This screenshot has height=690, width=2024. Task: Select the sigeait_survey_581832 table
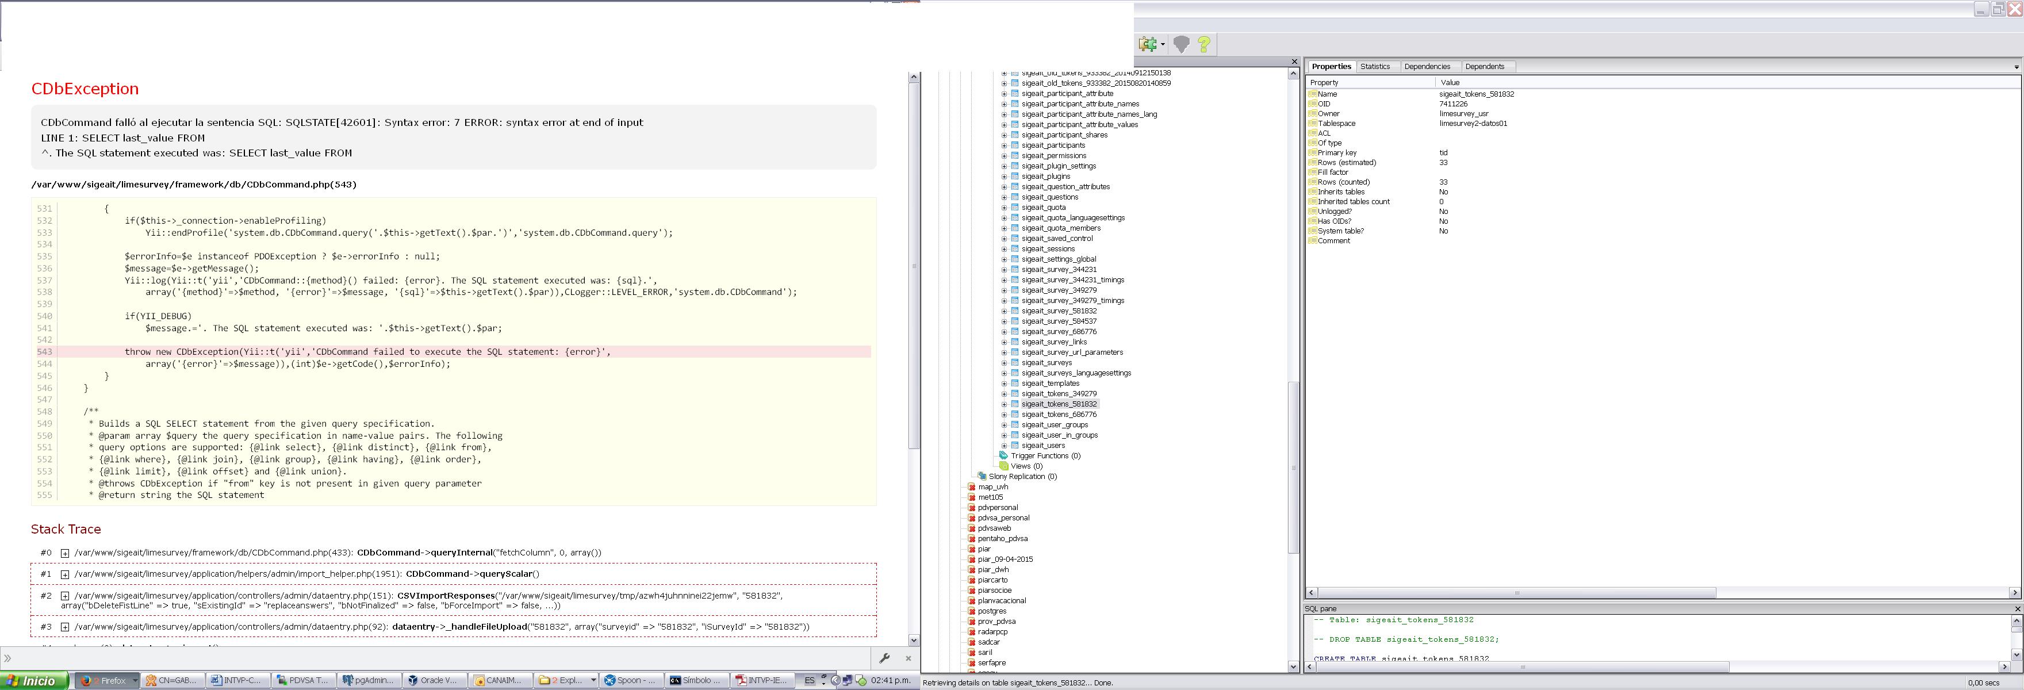(x=1059, y=311)
